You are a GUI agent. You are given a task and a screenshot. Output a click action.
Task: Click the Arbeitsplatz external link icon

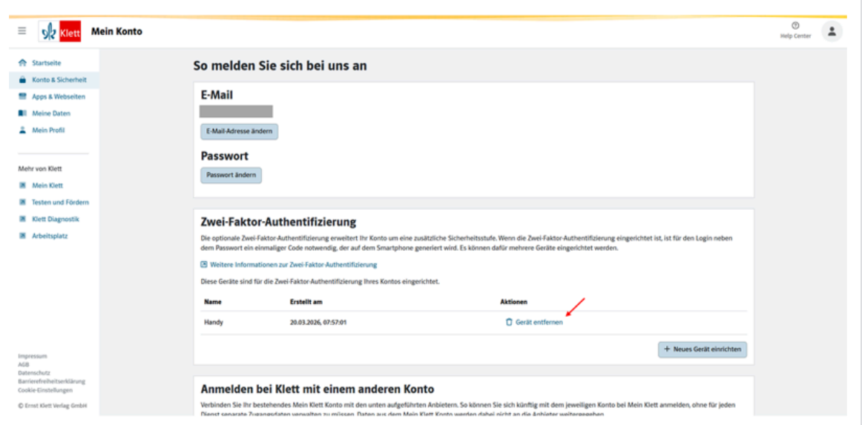coord(22,236)
